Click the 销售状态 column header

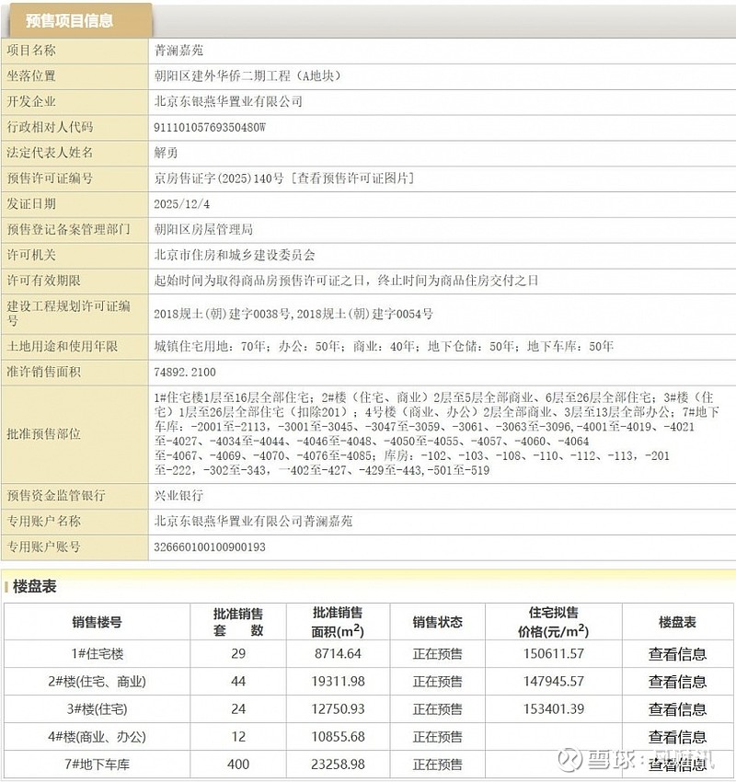tap(437, 622)
